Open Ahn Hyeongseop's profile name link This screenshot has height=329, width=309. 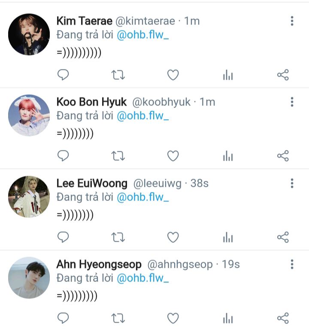click(x=99, y=264)
